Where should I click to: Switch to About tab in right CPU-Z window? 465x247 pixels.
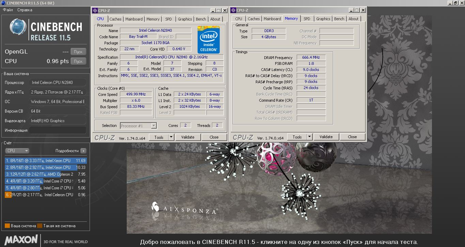pyautogui.click(x=354, y=19)
